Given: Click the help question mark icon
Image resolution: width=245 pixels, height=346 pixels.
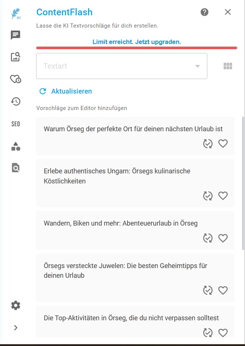Looking at the screenshot, I should (x=204, y=12).
